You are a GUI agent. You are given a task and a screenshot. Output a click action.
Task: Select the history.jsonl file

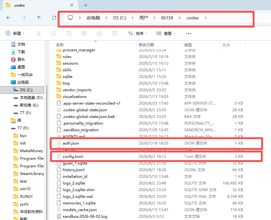pos(73,170)
